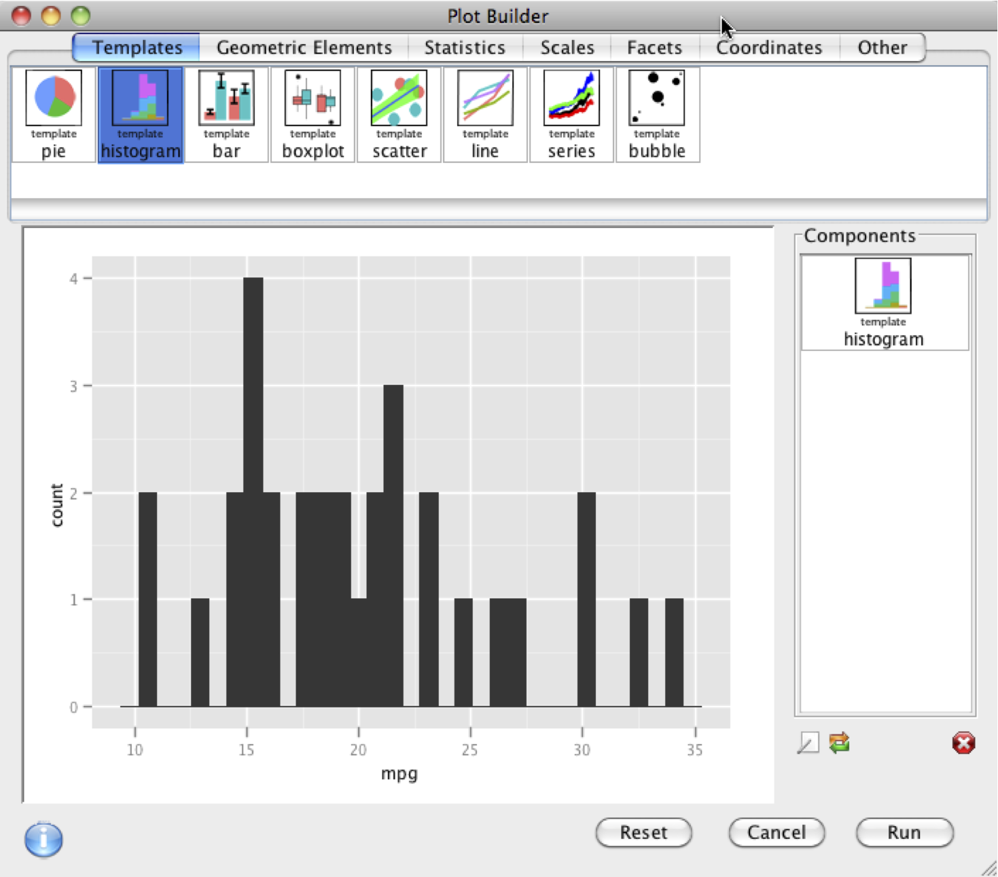Click the Run button

(904, 833)
